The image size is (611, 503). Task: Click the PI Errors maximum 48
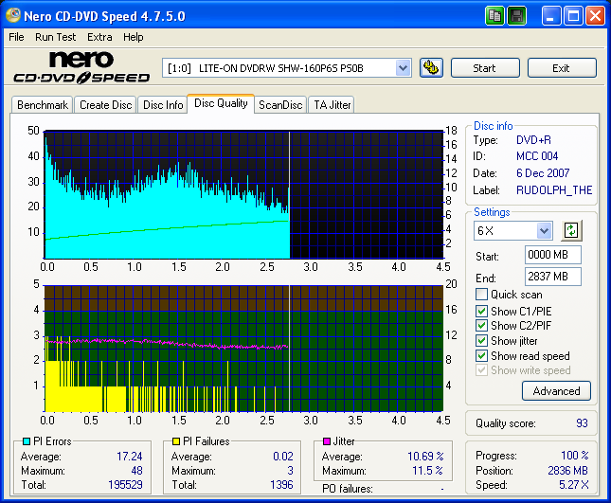point(136,471)
